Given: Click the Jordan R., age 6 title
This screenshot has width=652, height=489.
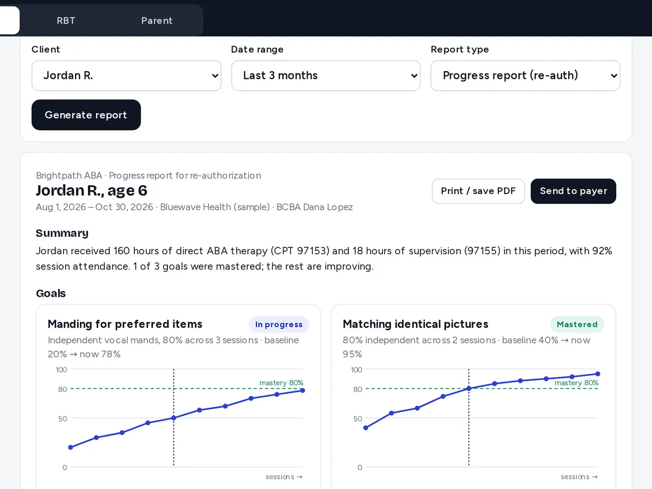Looking at the screenshot, I should coord(91,191).
